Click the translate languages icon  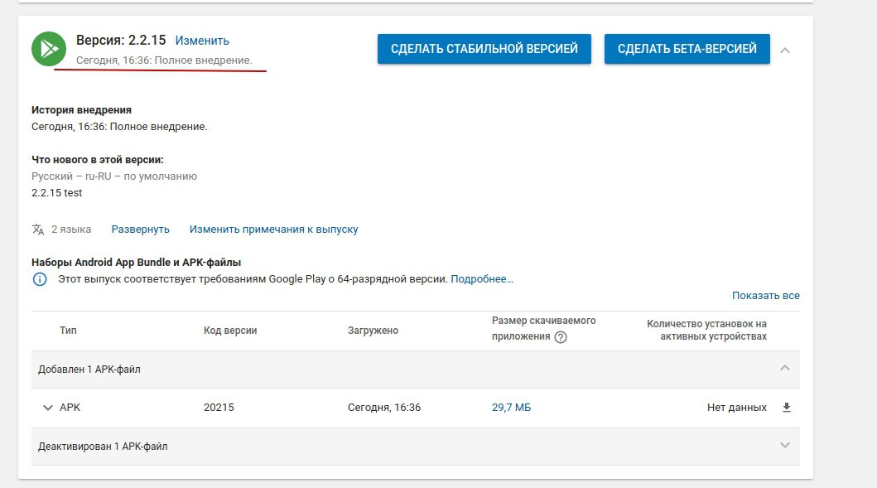[38, 230]
